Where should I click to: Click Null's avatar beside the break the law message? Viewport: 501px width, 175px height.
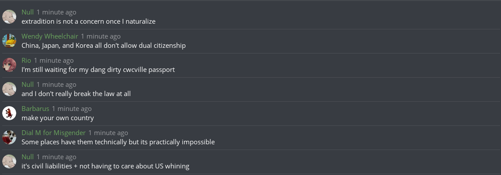9,89
